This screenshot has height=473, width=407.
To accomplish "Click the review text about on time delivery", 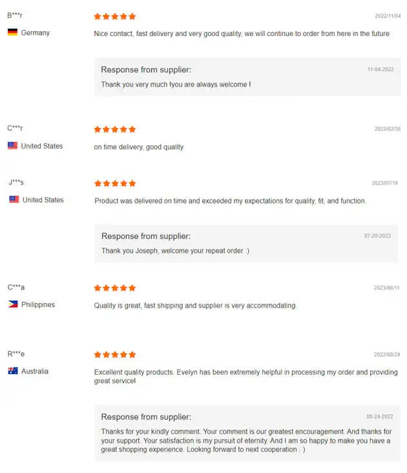I will point(139,147).
